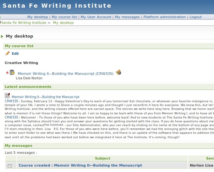Click the red bullet before the course
Image resolution: width=214 pixels, height=172 pixels.
pos(7,73)
